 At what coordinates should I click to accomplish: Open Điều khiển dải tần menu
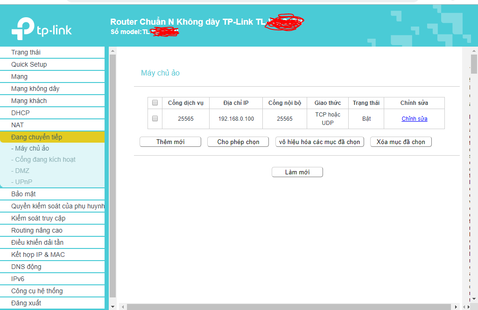[x=52, y=243]
